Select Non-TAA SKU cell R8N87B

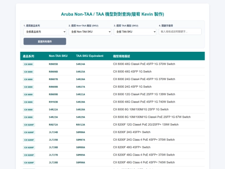[x=53, y=79]
